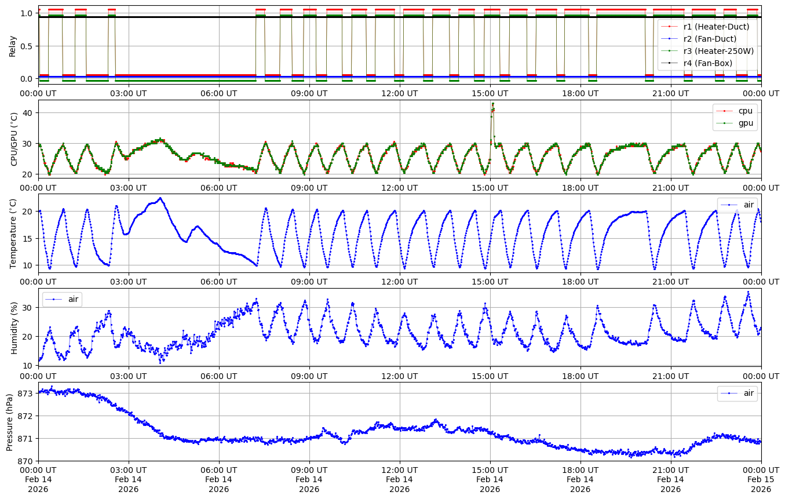Click the Feb 15 2026 date label

click(x=761, y=484)
